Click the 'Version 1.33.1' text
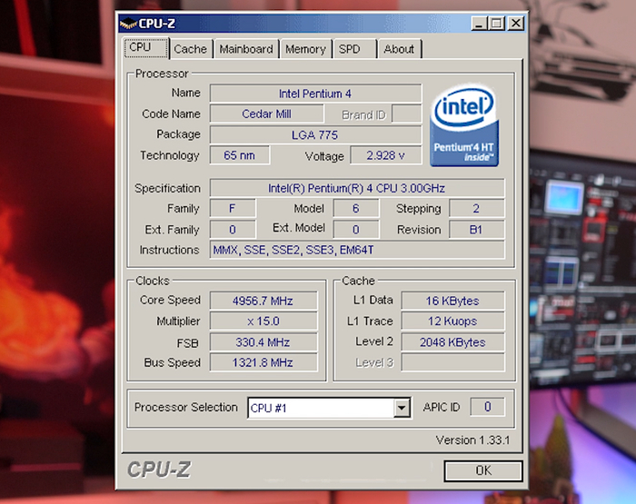636x504 pixels. click(472, 440)
